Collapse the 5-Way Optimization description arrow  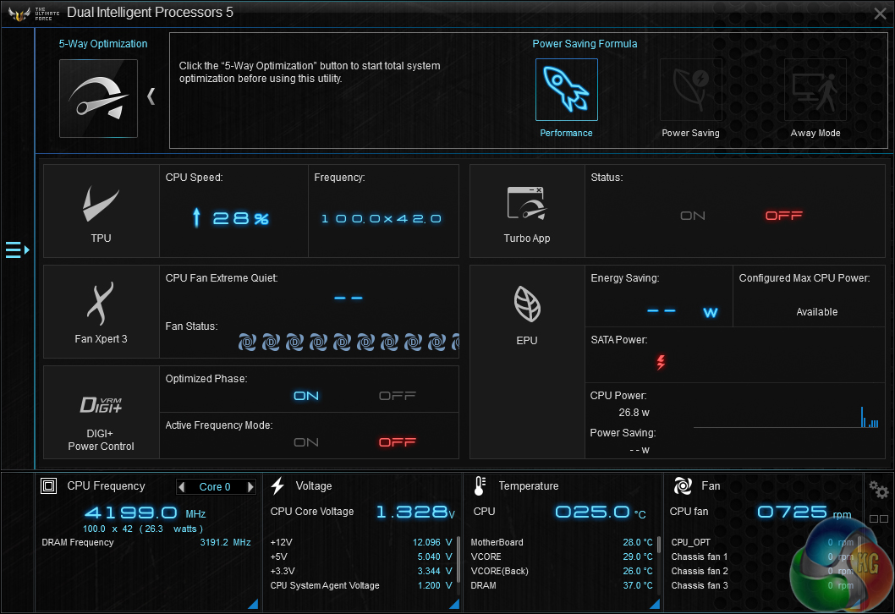pos(151,96)
